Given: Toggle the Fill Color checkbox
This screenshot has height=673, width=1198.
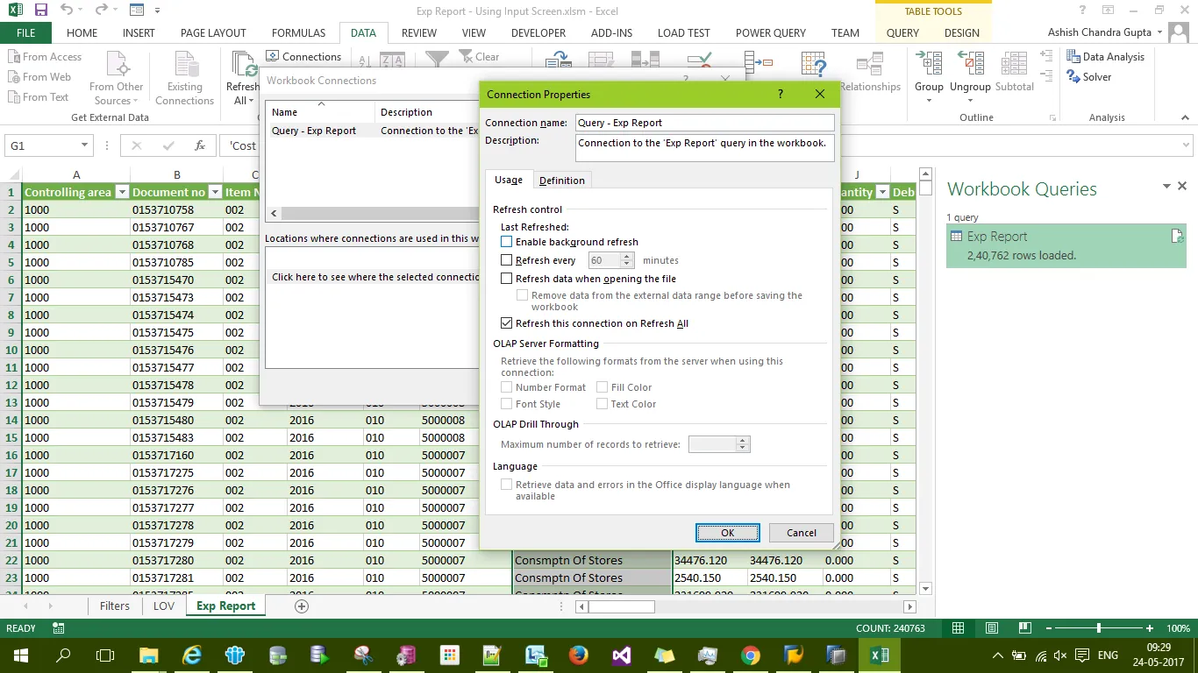Looking at the screenshot, I should pyautogui.click(x=602, y=387).
